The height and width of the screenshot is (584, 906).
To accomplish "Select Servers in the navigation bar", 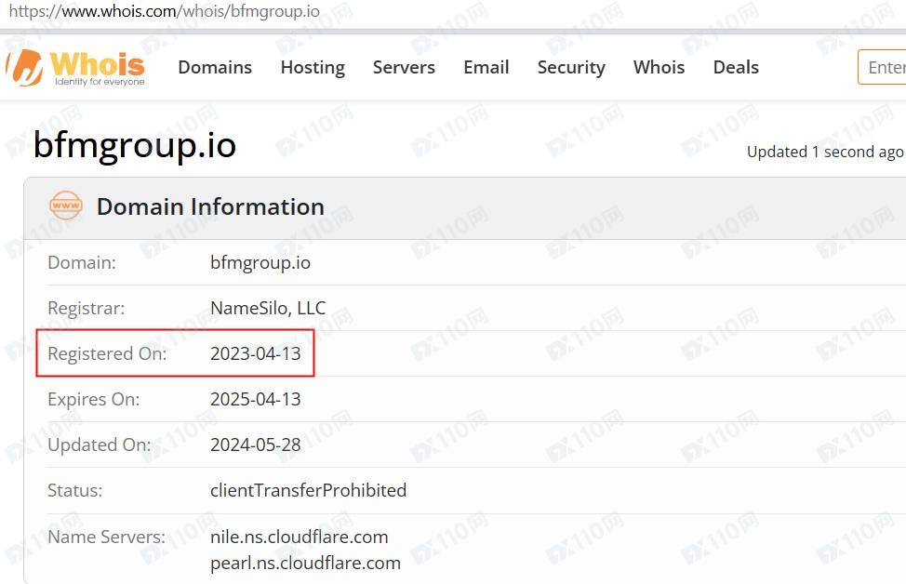I will click(x=404, y=68).
